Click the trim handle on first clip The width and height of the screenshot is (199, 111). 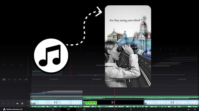(56, 102)
